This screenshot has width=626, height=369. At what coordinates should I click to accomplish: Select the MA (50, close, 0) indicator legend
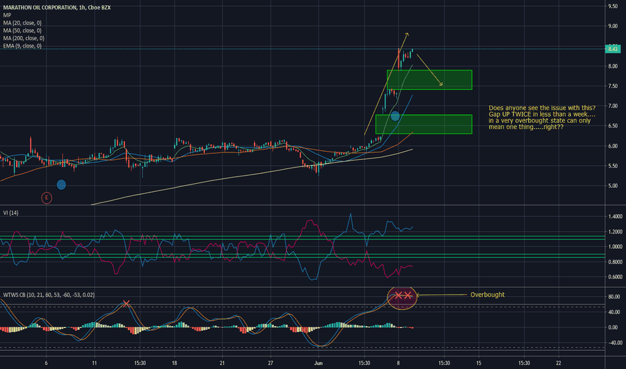(x=22, y=30)
